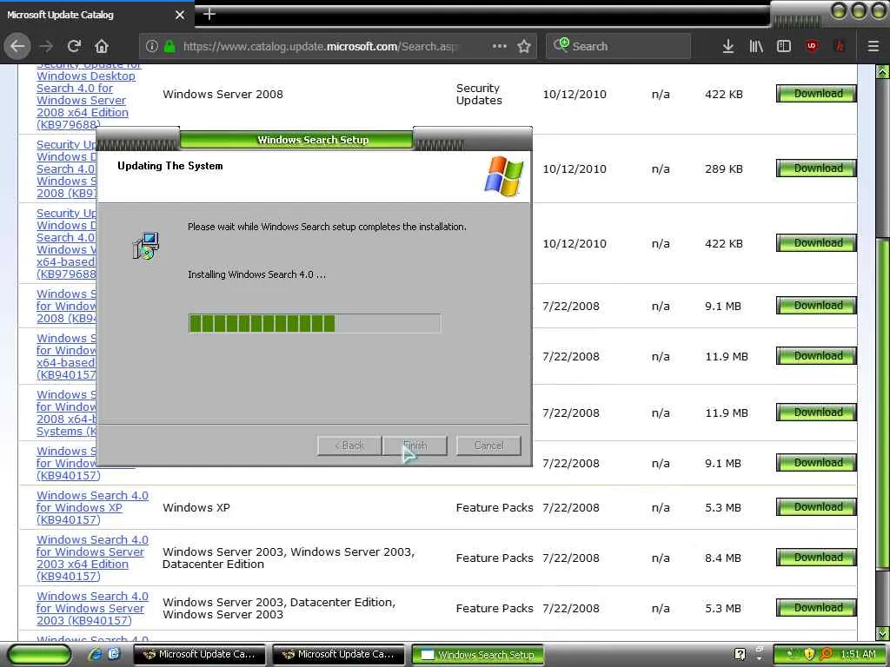The image size is (890, 667).
Task: Click the Back button in setup dialog
Action: pos(349,446)
